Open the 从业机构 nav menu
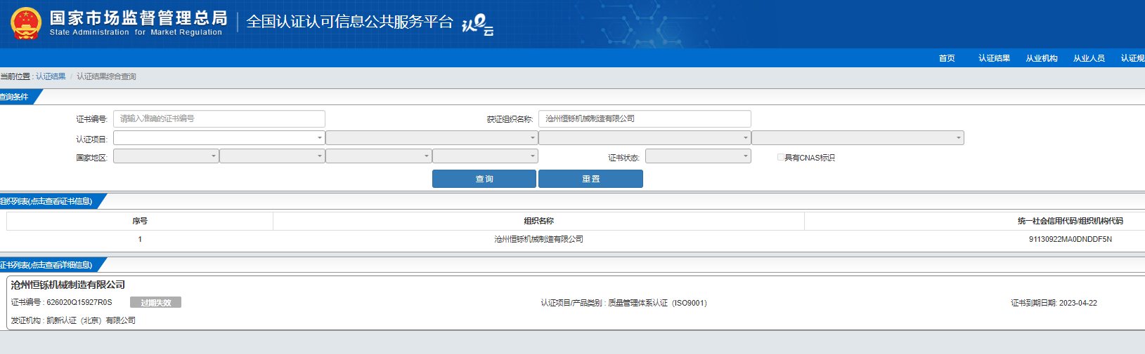 pos(1041,58)
